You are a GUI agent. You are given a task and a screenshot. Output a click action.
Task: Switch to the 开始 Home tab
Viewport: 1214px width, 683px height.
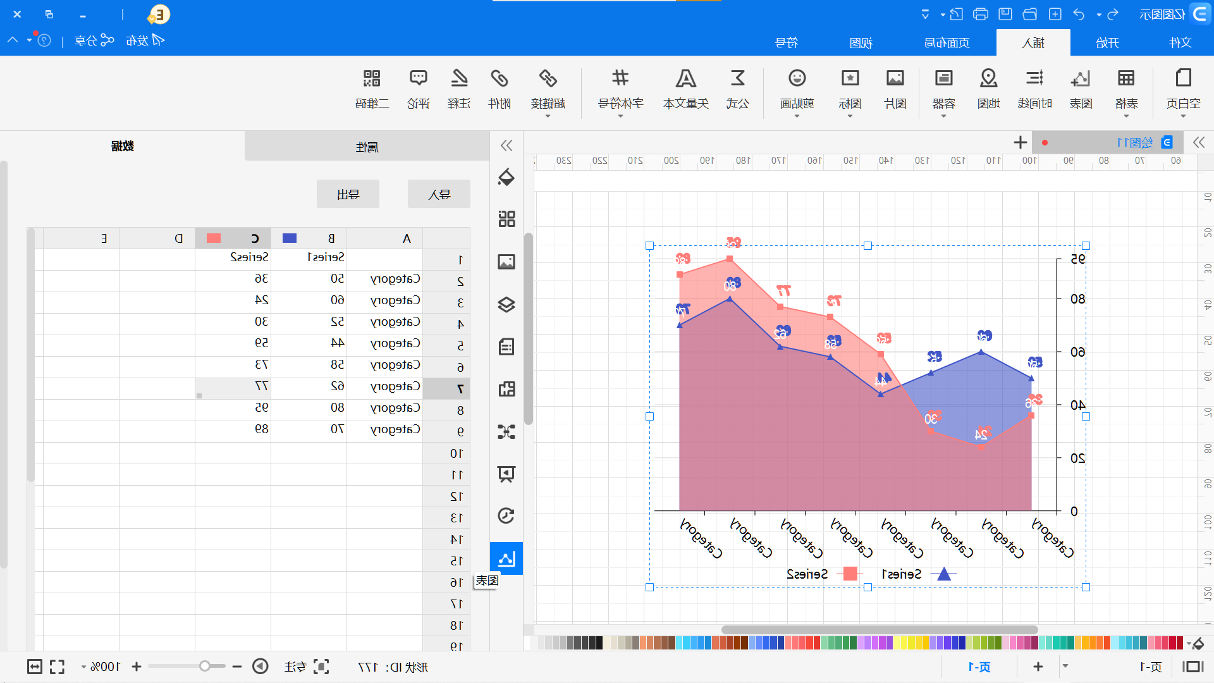point(1107,42)
